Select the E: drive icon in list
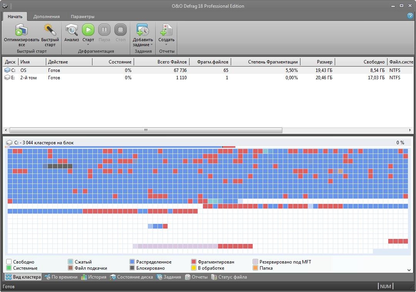Screen dimensions: 416x292 pos(7,78)
